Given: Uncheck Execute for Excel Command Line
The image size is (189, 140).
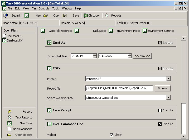Looking at the screenshot, I should (x=160, y=124).
